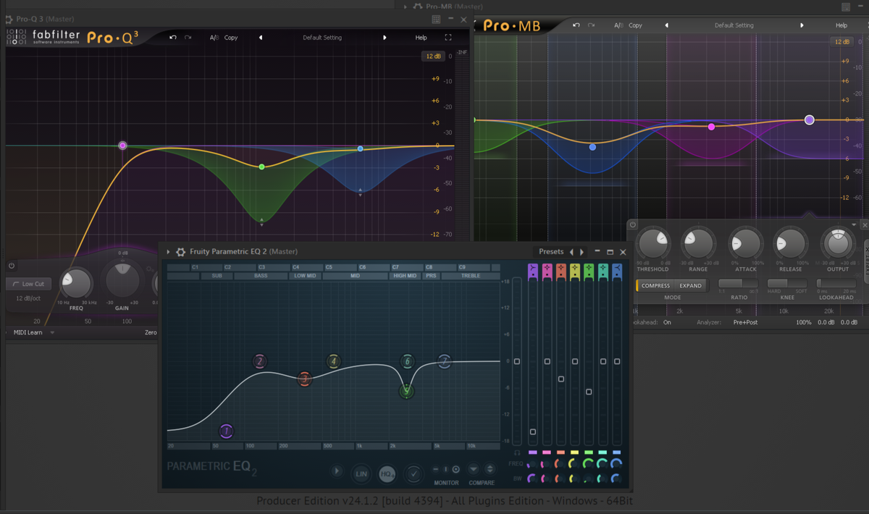Next preset arrow in Fruity Parametric EQ 2
Image resolution: width=869 pixels, height=514 pixels.
click(582, 252)
